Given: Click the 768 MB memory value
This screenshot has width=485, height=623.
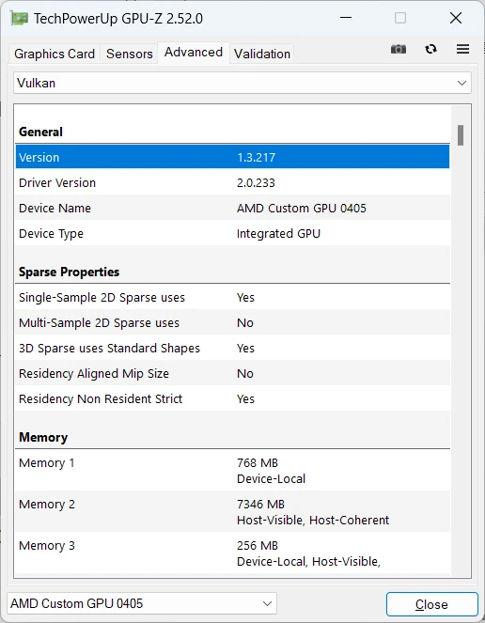Looking at the screenshot, I should point(258,463).
